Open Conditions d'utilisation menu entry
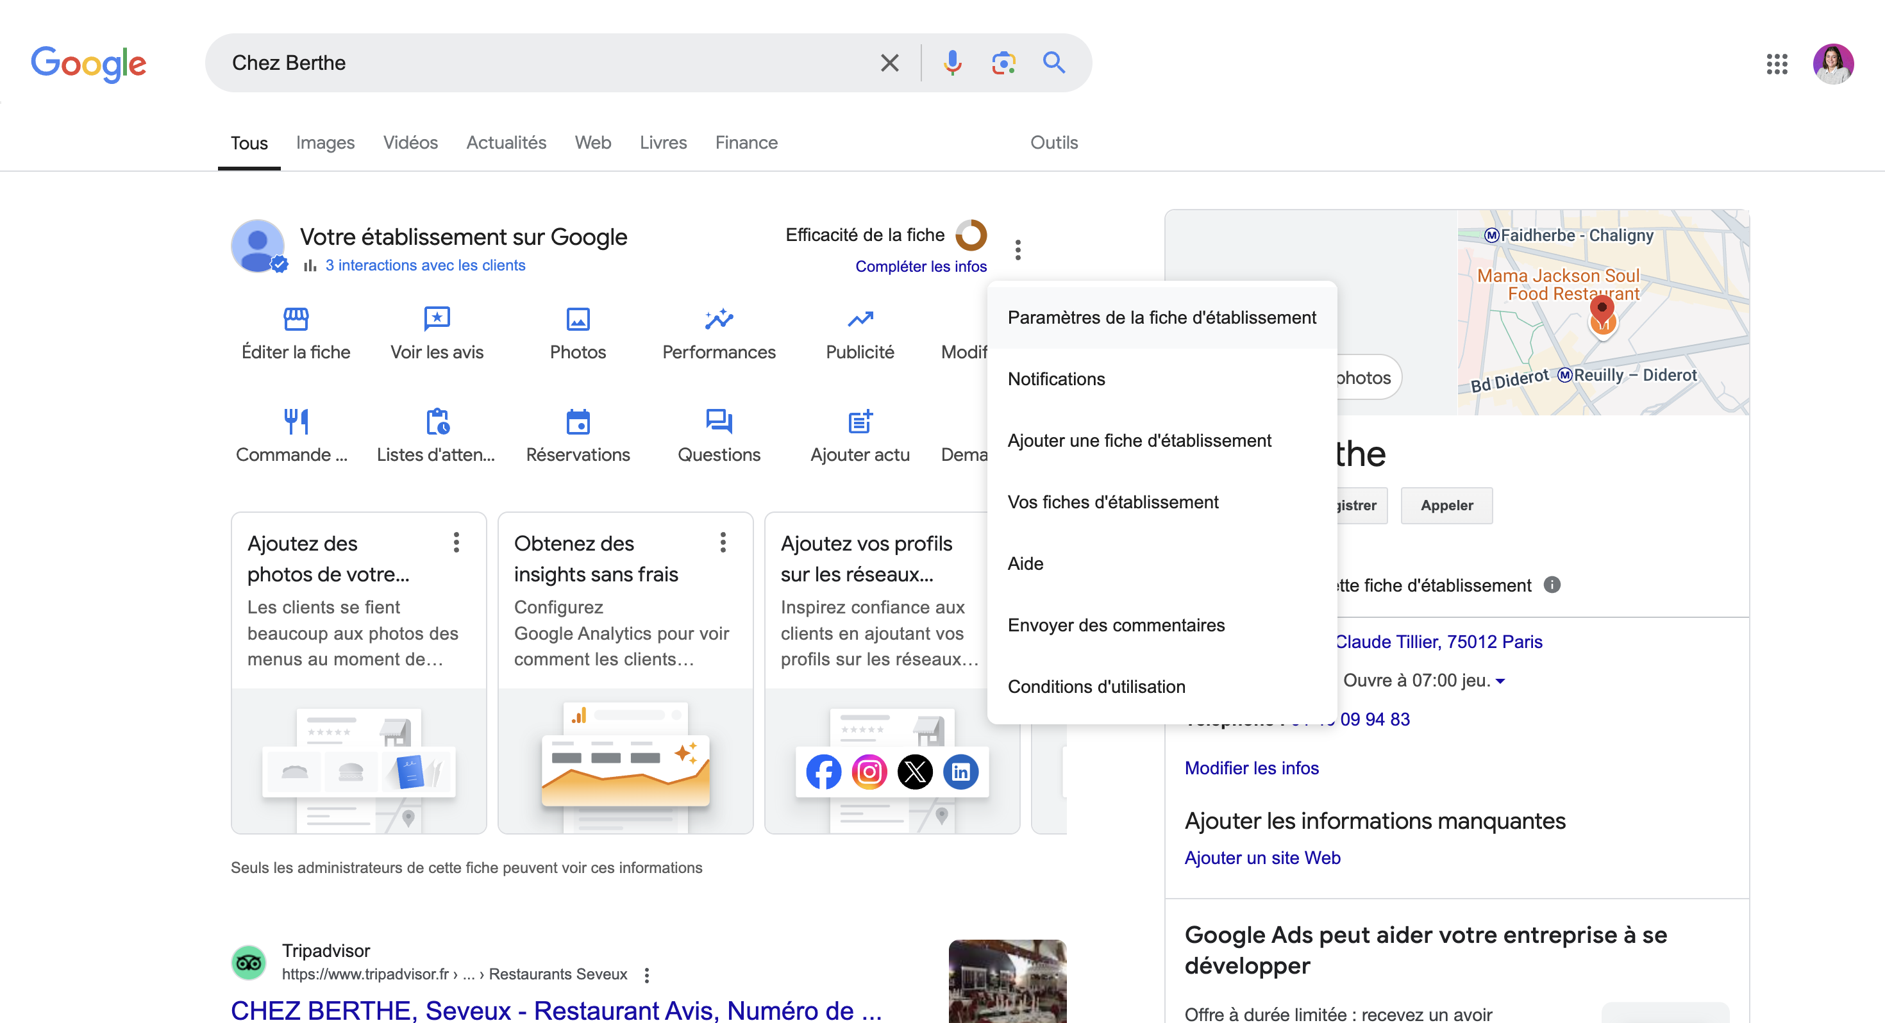Screen dimensions: 1885x1023 (x=1161, y=686)
